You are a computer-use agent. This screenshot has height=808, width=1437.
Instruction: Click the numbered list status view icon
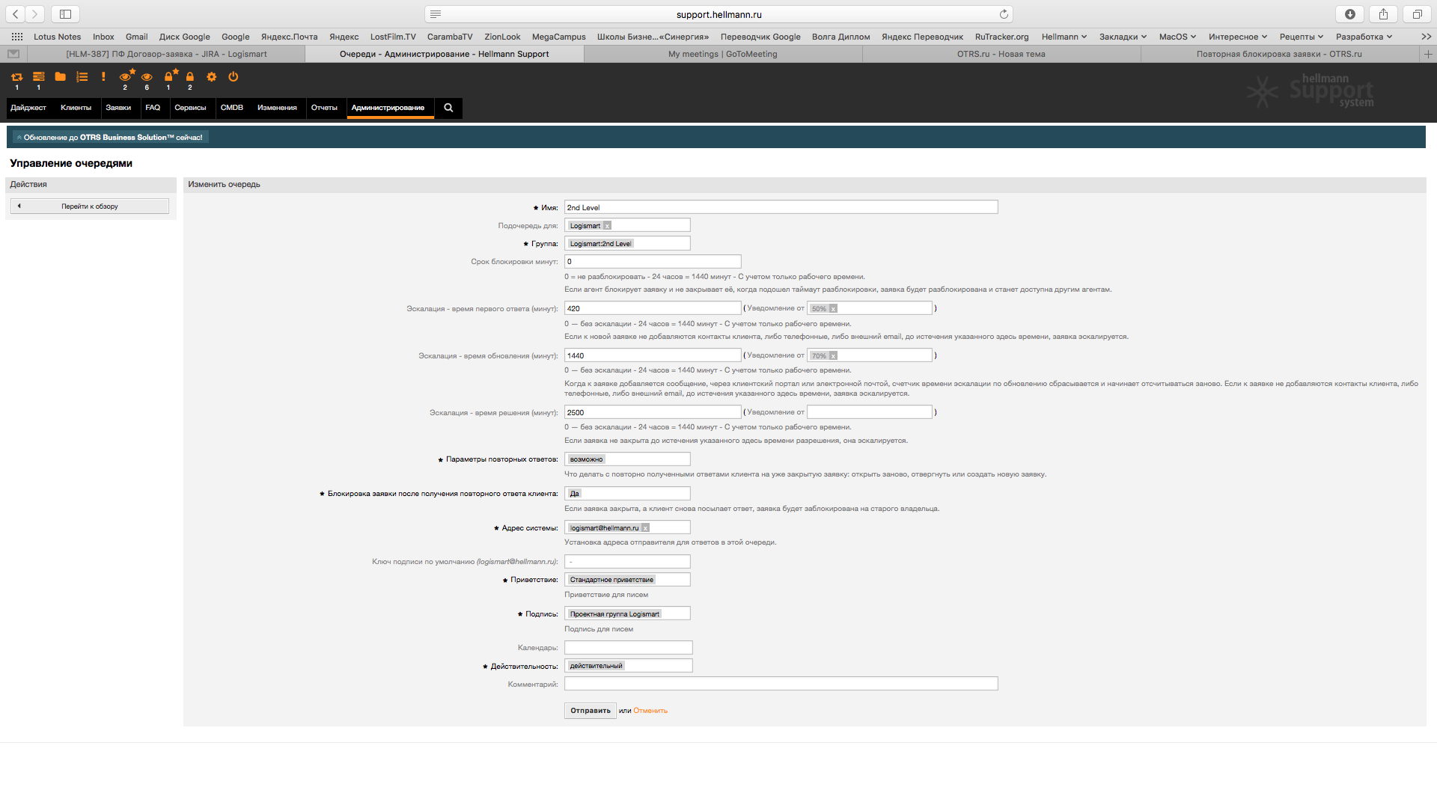click(x=82, y=77)
